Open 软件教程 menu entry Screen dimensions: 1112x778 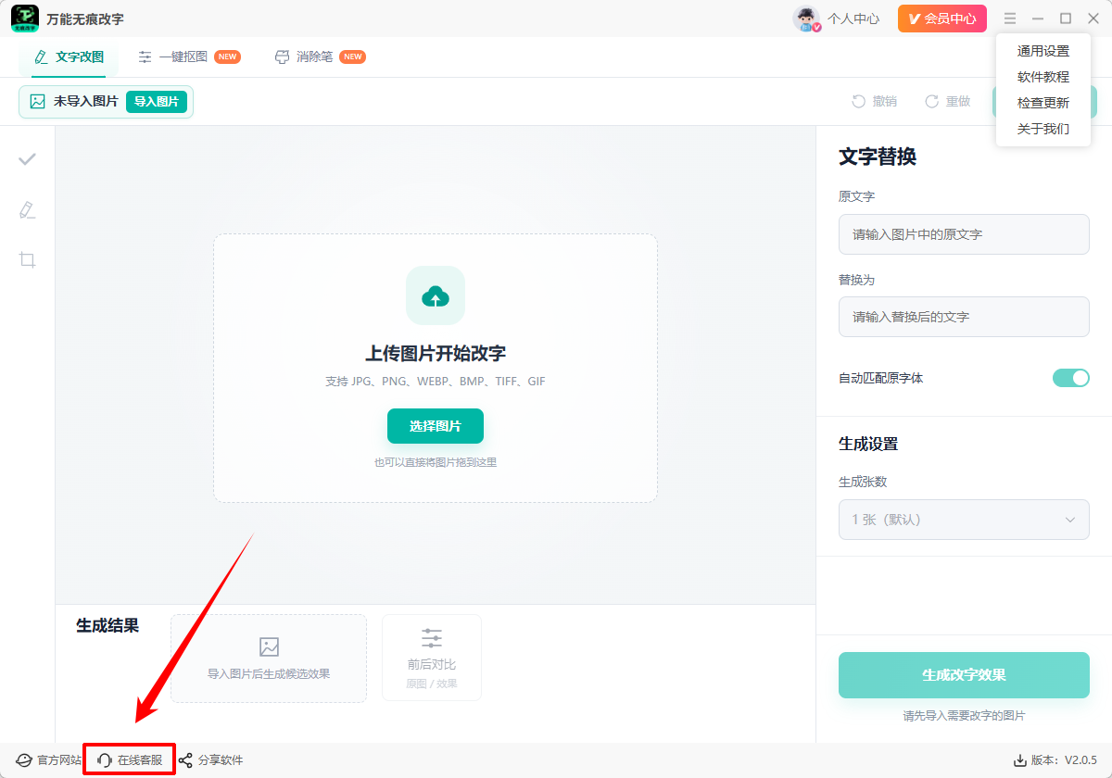tap(1043, 77)
